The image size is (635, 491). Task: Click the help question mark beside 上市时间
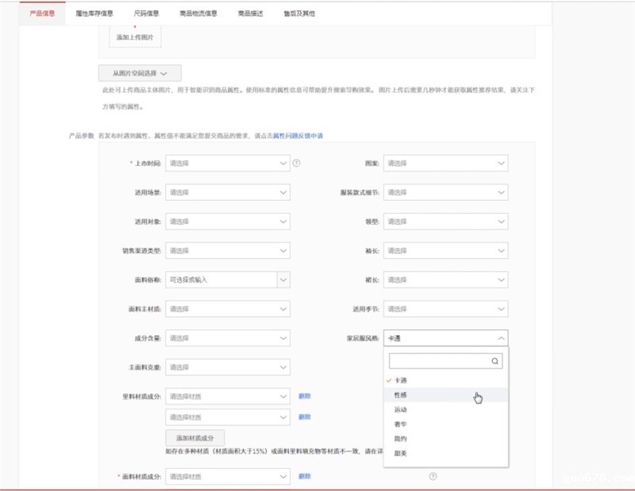pos(297,163)
